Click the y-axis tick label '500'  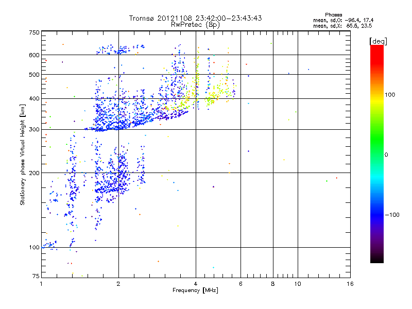pyautogui.click(x=34, y=75)
